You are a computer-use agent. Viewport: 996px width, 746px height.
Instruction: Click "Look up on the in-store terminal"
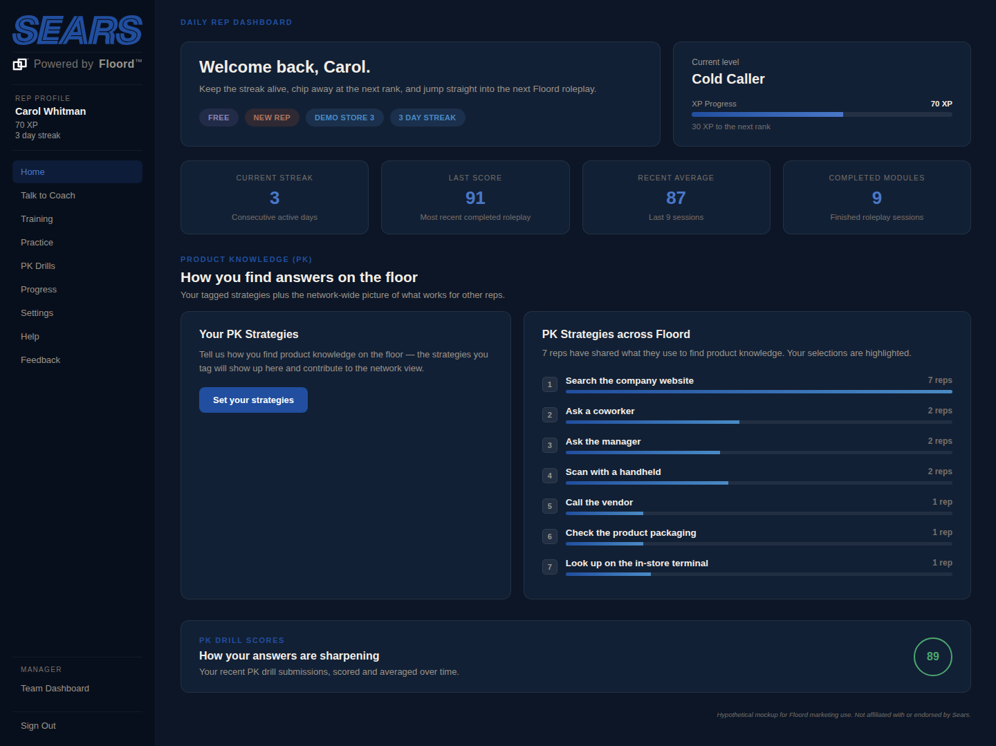pyautogui.click(x=637, y=563)
